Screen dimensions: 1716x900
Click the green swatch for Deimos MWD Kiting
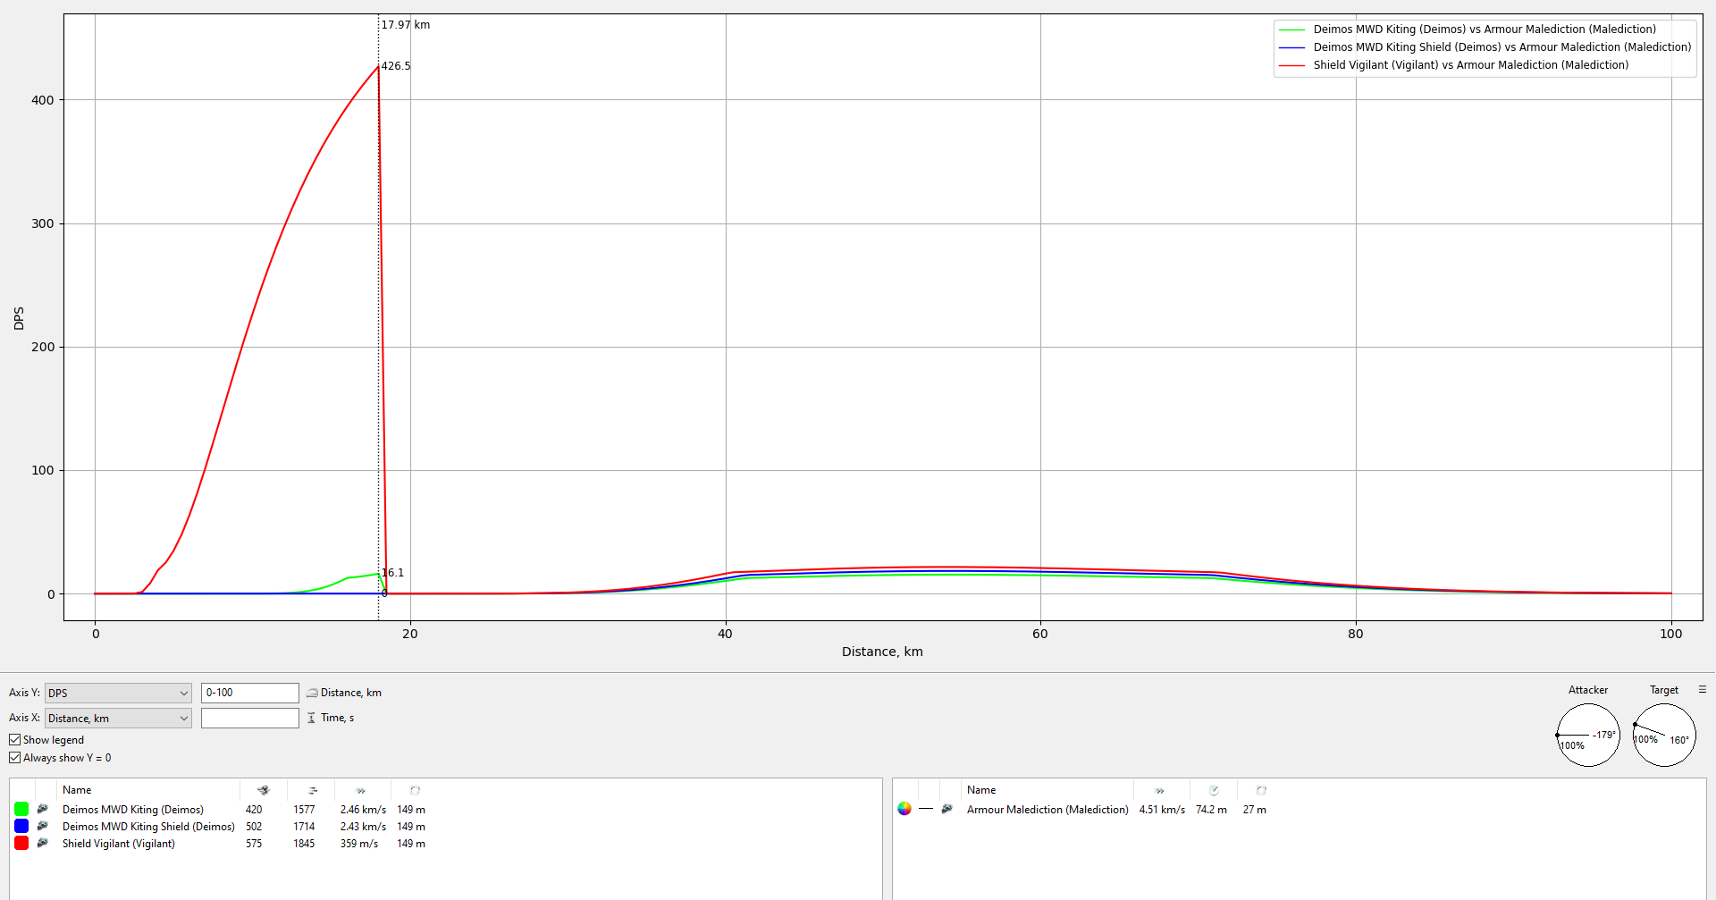coord(21,809)
